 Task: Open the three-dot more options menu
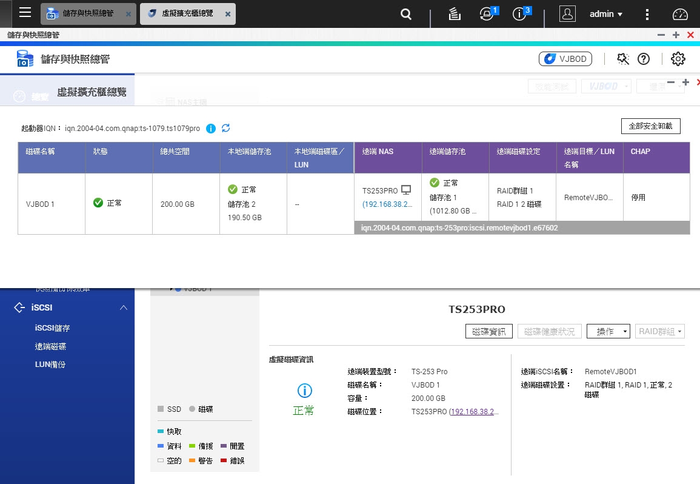[x=647, y=15]
